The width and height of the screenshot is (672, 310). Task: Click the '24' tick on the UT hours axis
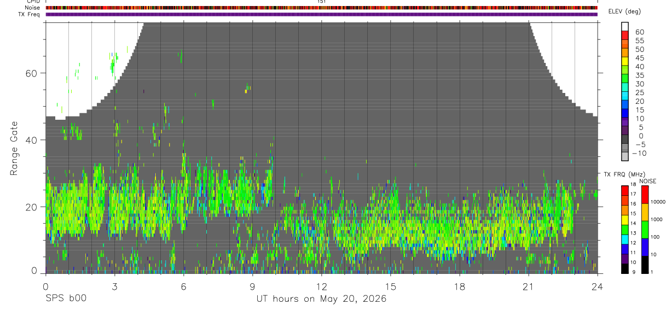click(x=598, y=286)
